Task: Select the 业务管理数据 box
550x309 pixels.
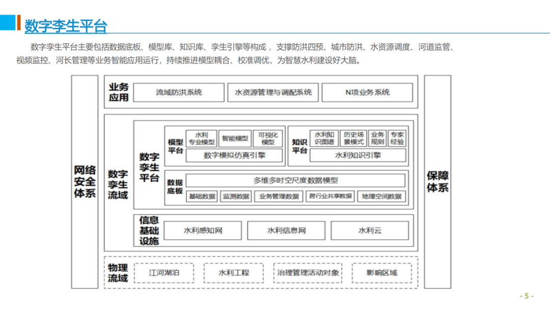Action: coord(279,196)
